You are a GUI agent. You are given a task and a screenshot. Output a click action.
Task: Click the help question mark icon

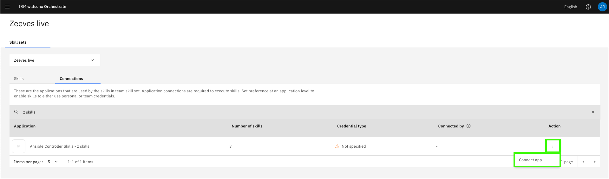588,7
